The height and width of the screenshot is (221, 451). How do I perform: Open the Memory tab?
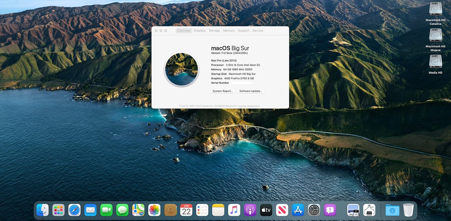(229, 31)
